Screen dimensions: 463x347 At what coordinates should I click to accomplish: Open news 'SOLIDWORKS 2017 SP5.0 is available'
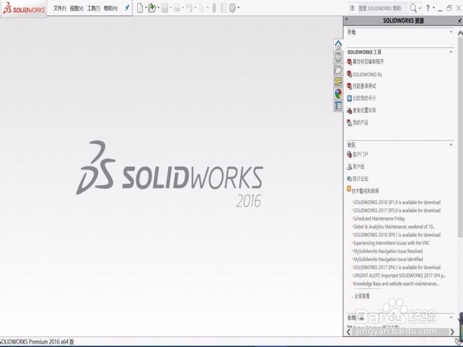click(x=397, y=211)
